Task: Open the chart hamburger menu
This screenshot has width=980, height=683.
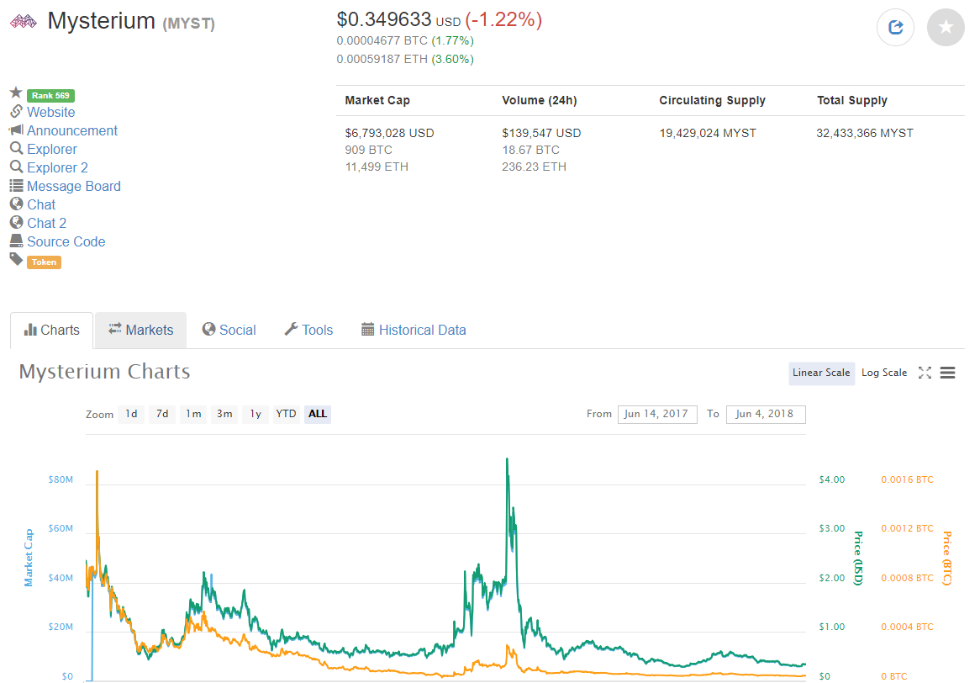Action: coord(947,373)
